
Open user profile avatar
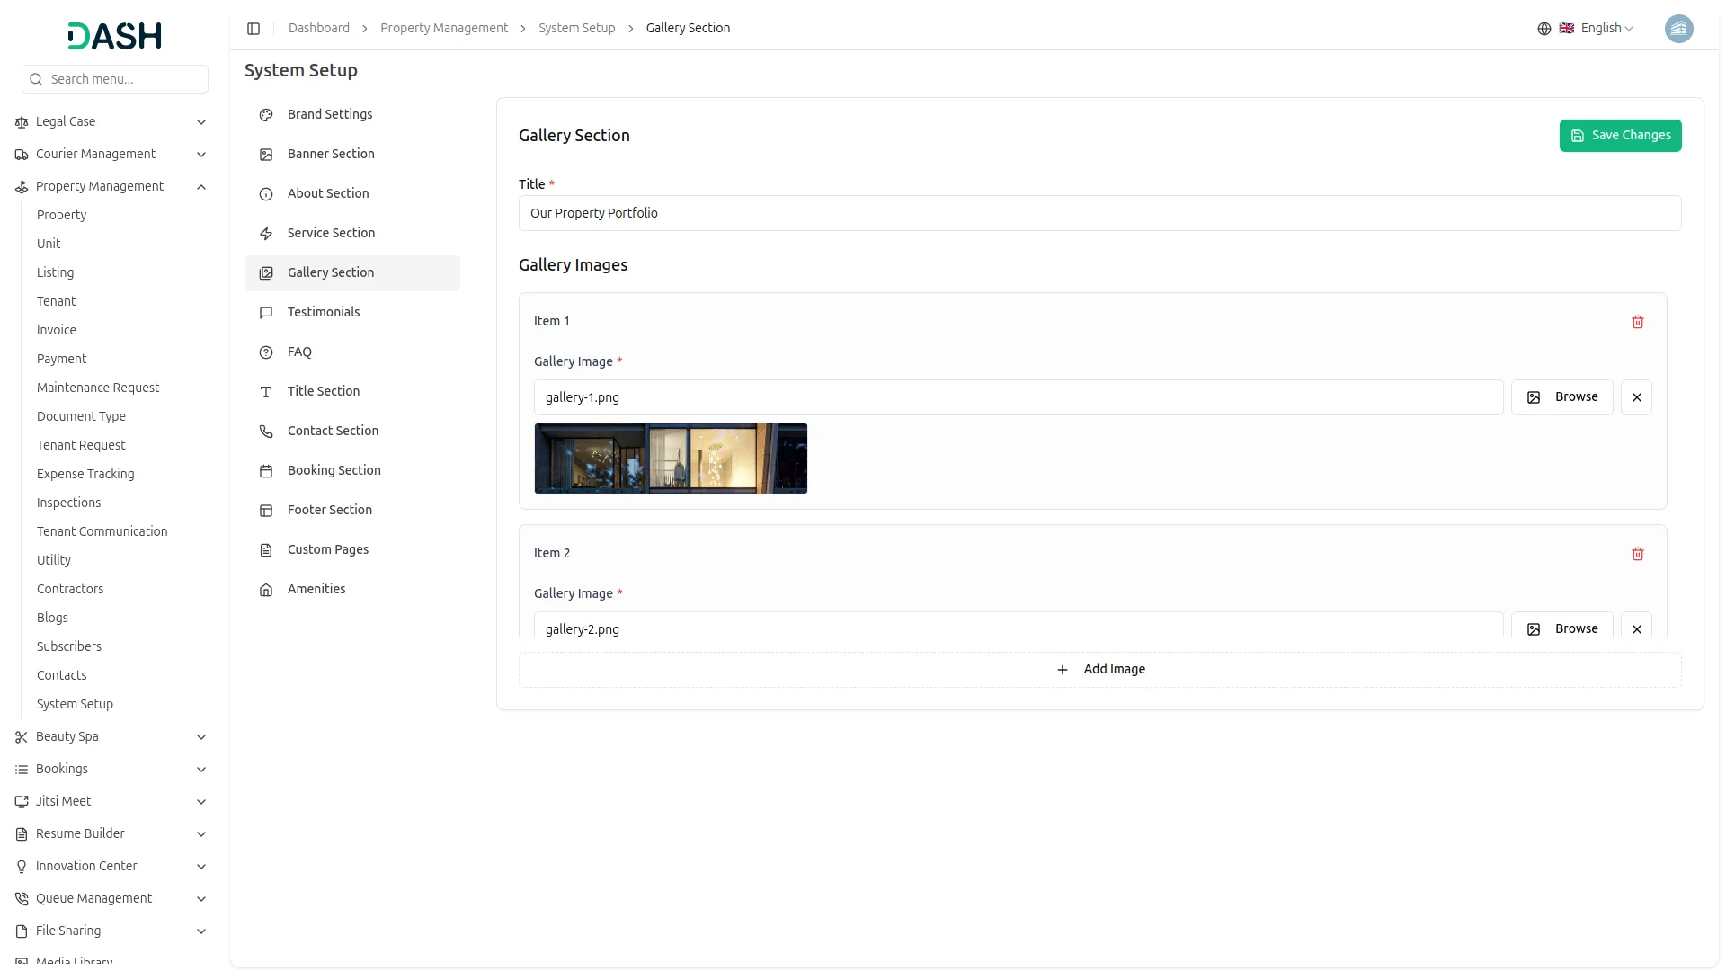coord(1678,29)
